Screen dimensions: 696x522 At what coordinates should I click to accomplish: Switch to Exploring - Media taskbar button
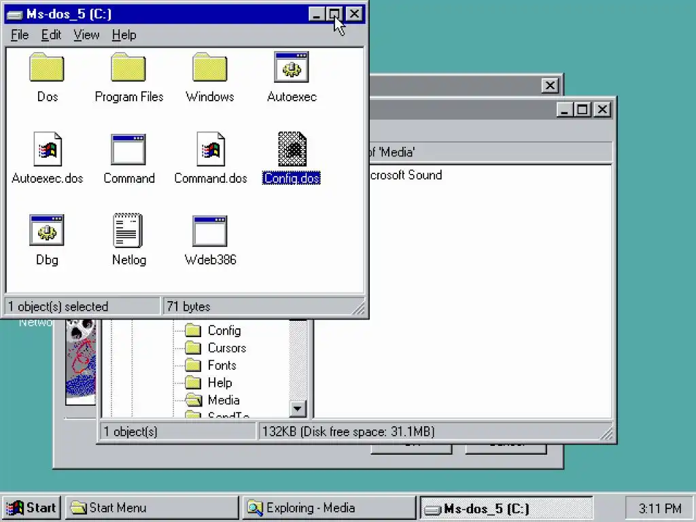(x=329, y=508)
